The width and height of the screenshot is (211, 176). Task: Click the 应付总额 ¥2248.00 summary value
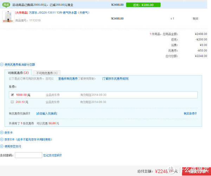coord(201,56)
